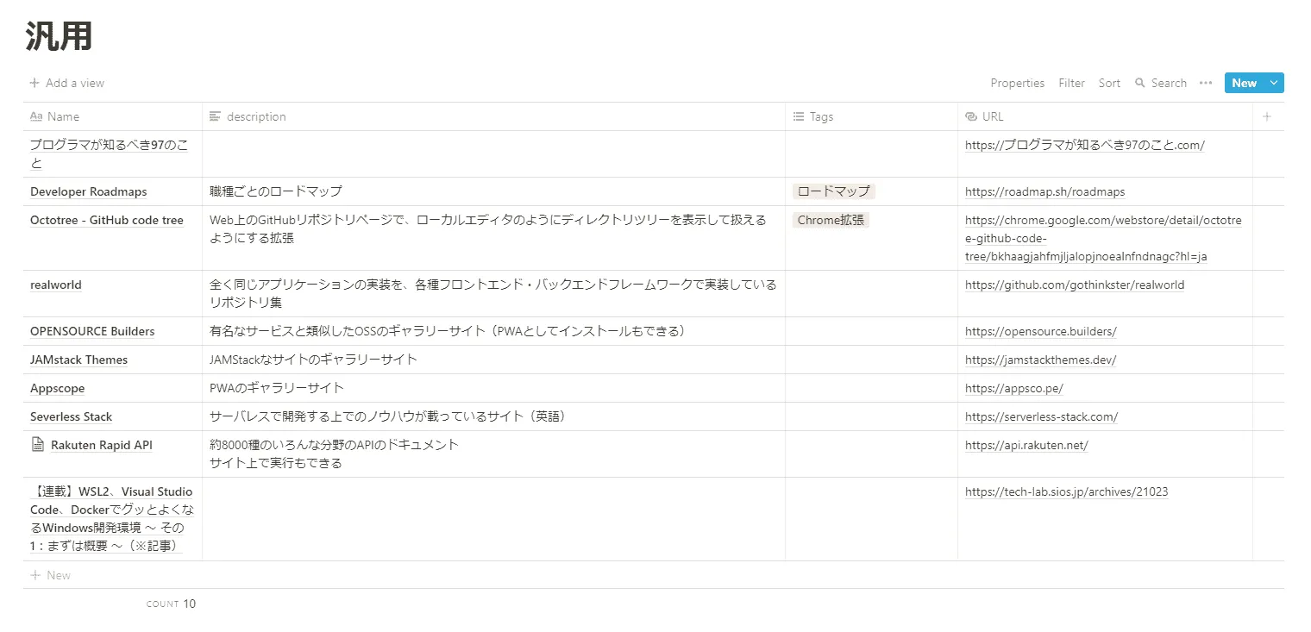This screenshot has height=632, width=1311.
Task: Click the page title 汎用
Action: coord(57,35)
